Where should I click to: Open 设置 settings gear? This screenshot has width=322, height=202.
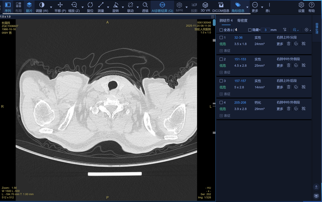pyautogui.click(x=301, y=5)
